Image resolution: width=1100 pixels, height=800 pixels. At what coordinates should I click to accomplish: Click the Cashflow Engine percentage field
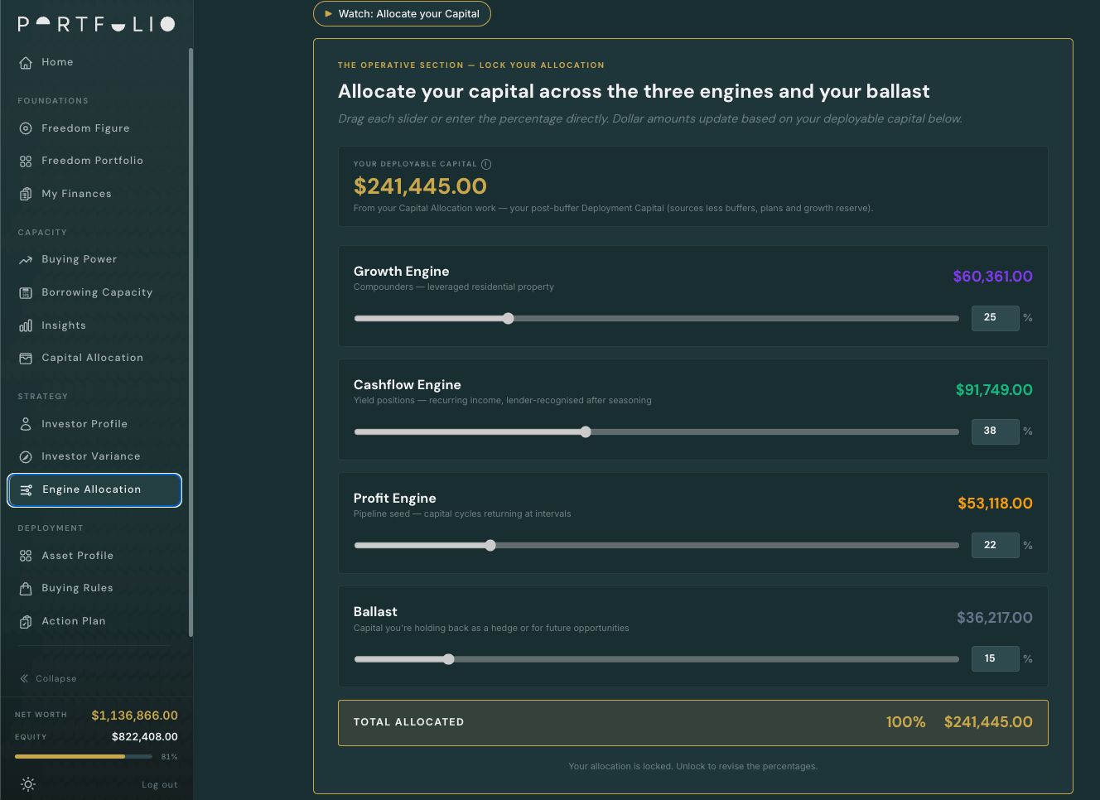[x=995, y=431]
